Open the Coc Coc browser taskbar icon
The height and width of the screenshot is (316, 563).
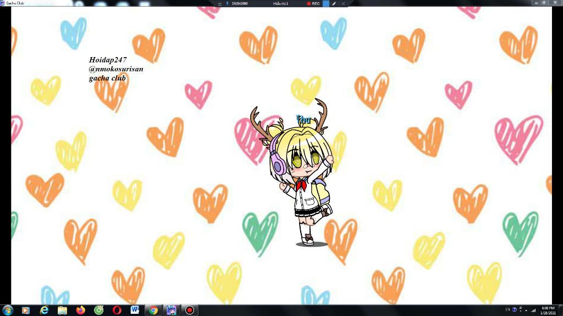coord(99,310)
